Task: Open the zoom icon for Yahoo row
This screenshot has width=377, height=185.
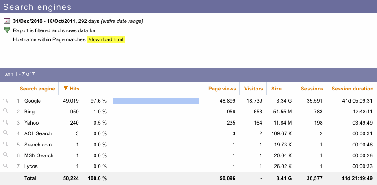Action: point(5,122)
